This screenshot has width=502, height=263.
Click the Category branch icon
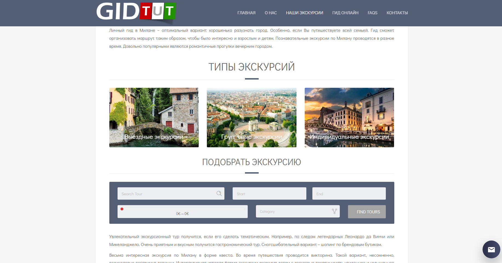334,211
